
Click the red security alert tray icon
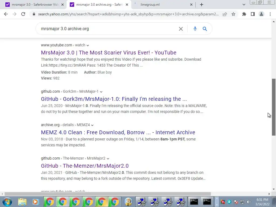click(223, 202)
